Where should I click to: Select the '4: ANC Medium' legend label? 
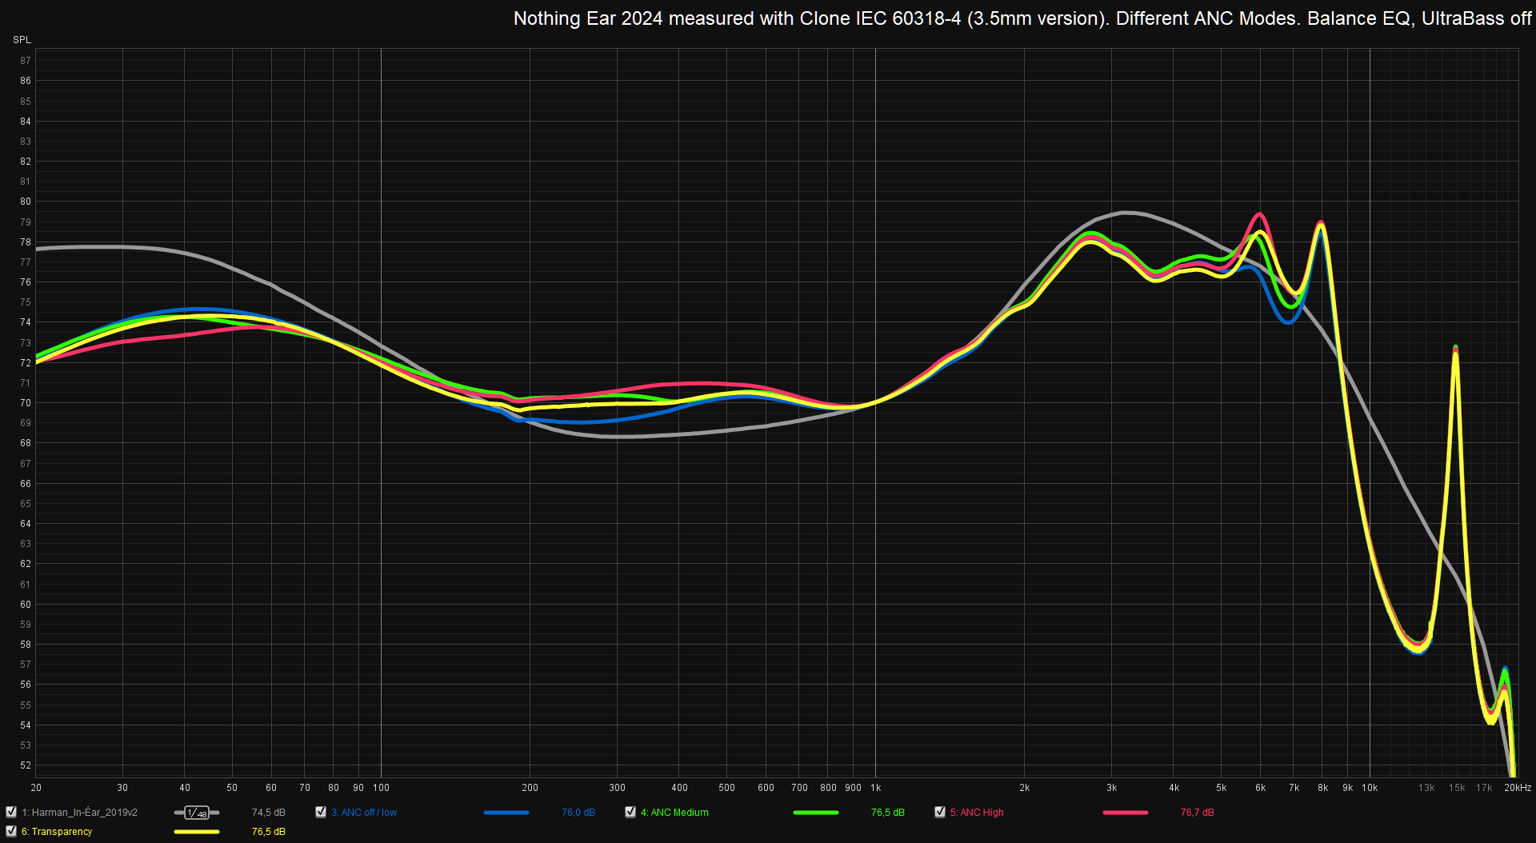pyautogui.click(x=674, y=813)
